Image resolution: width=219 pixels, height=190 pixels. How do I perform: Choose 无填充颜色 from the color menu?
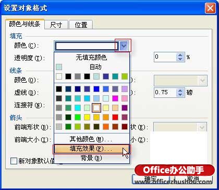click(x=92, y=57)
